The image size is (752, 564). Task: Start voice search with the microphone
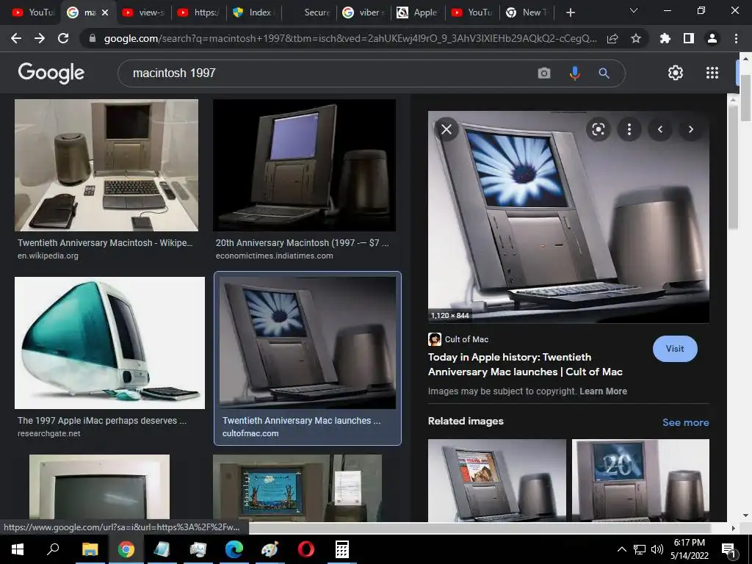(x=574, y=73)
